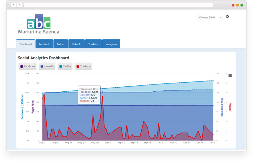Click the browser forward arrow

pyautogui.click(x=20, y=5)
